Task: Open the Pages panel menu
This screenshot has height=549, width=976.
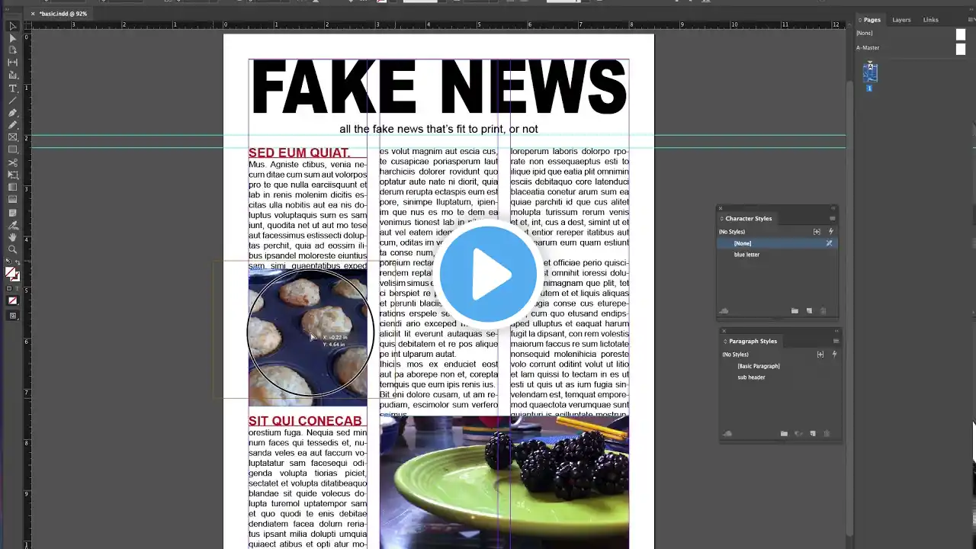Action: pos(972,20)
